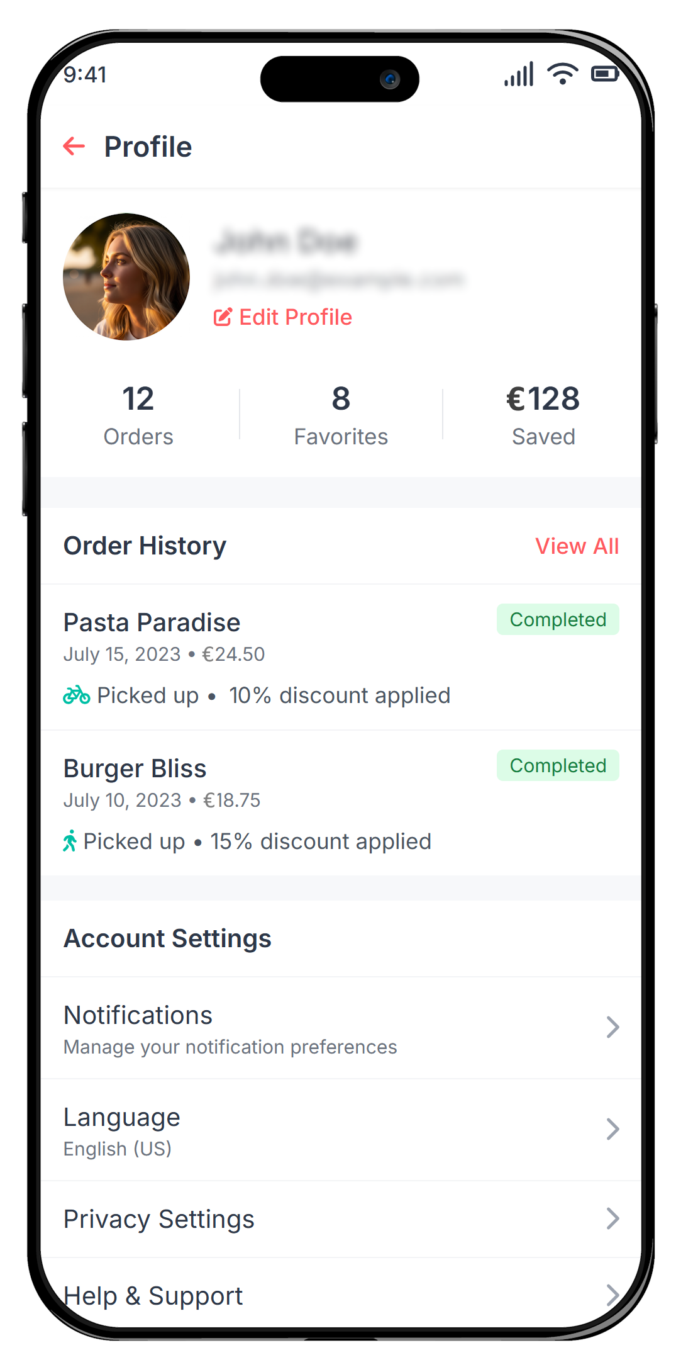Tap the walking person icon under Burger Bliss
676x1372 pixels.
pos(70,841)
